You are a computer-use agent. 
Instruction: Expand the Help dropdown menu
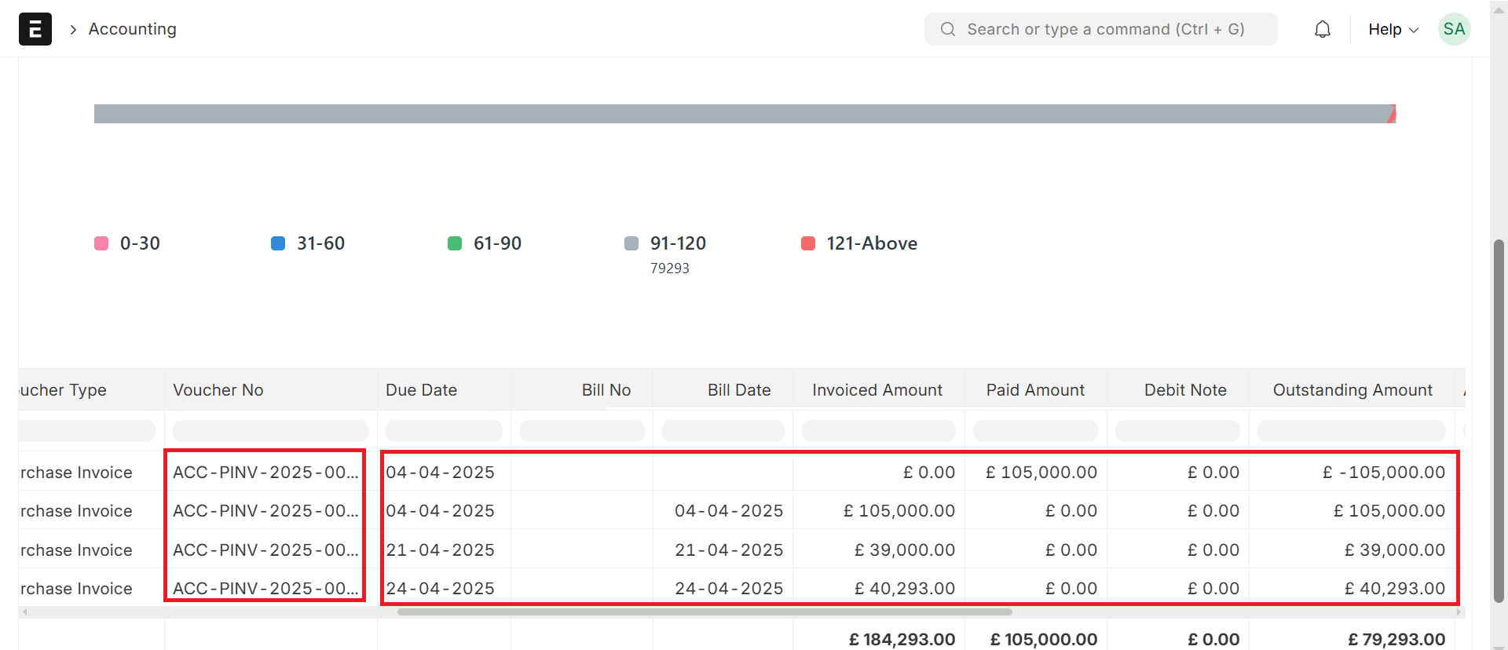coord(1393,29)
